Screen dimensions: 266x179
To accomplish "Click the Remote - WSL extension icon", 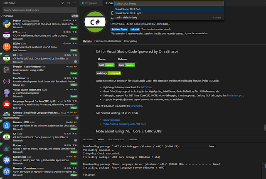I will click(7, 125).
